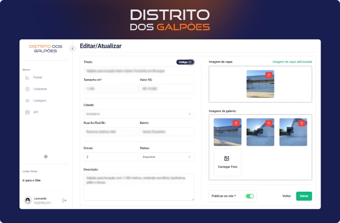Click the Valor R$ input field
The height and width of the screenshot is (223, 340).
pos(167,89)
